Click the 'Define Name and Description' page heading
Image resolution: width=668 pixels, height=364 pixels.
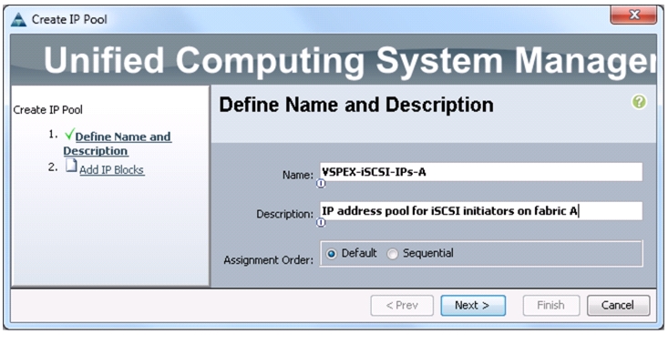(356, 105)
